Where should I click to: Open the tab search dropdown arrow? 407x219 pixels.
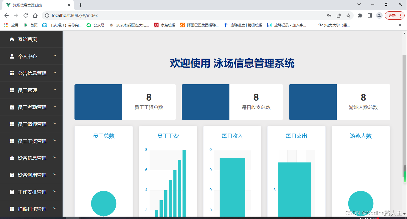point(359,4)
